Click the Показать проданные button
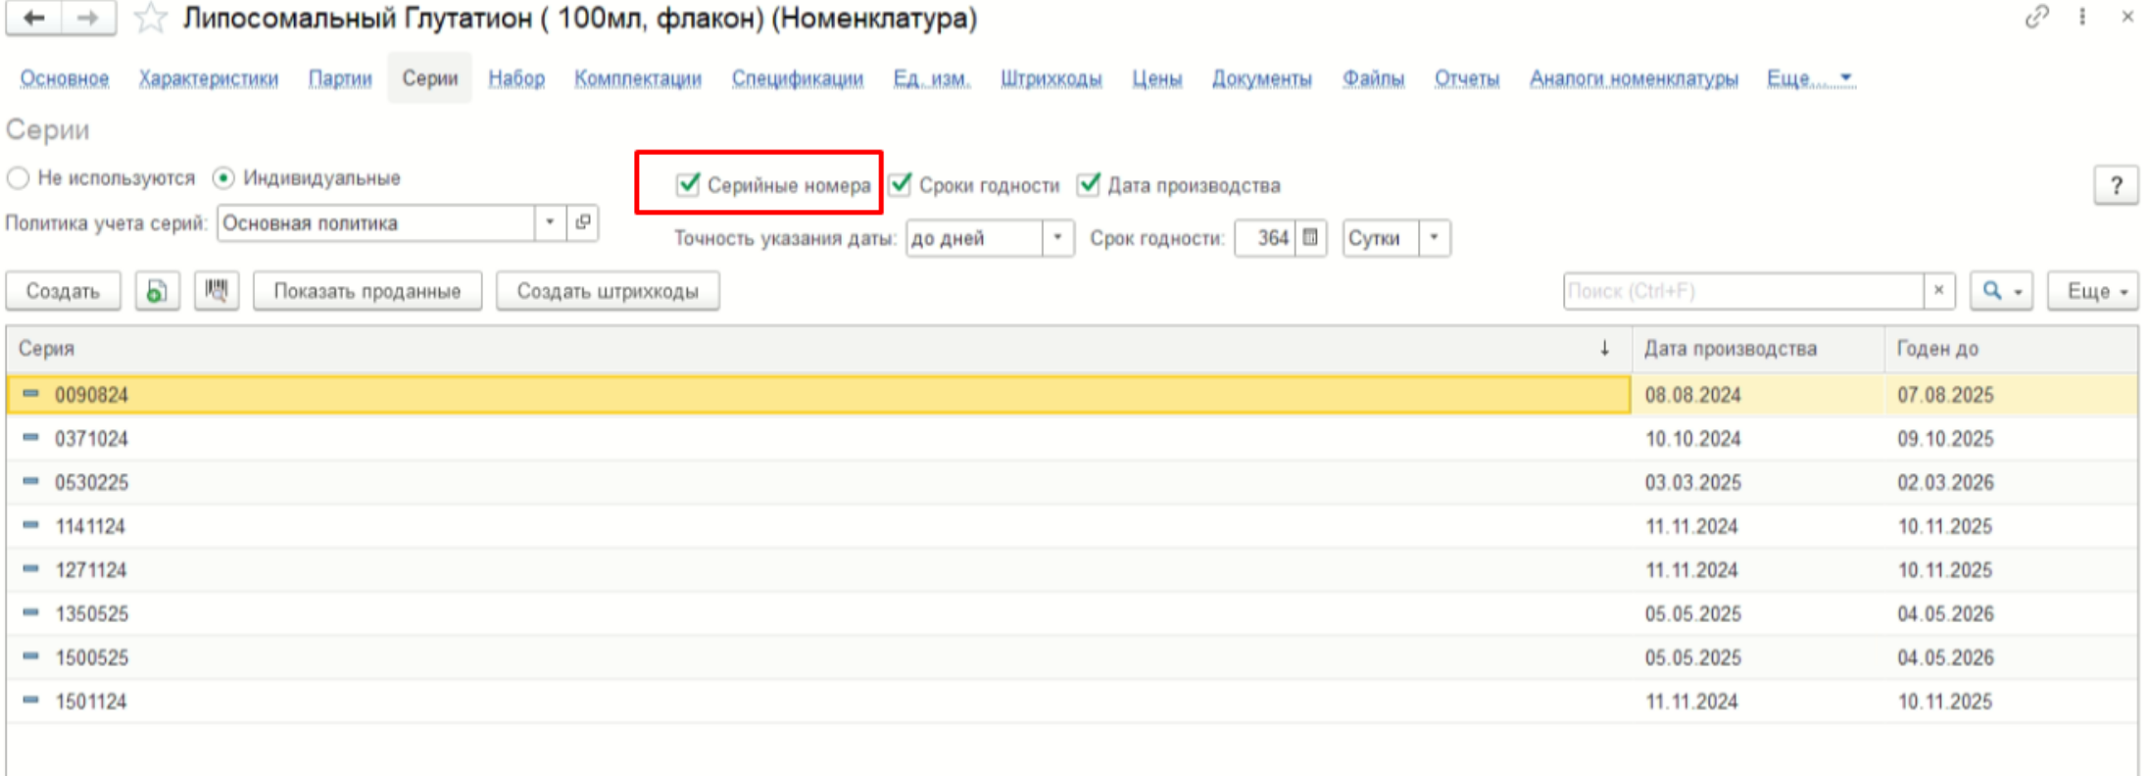 point(366,291)
